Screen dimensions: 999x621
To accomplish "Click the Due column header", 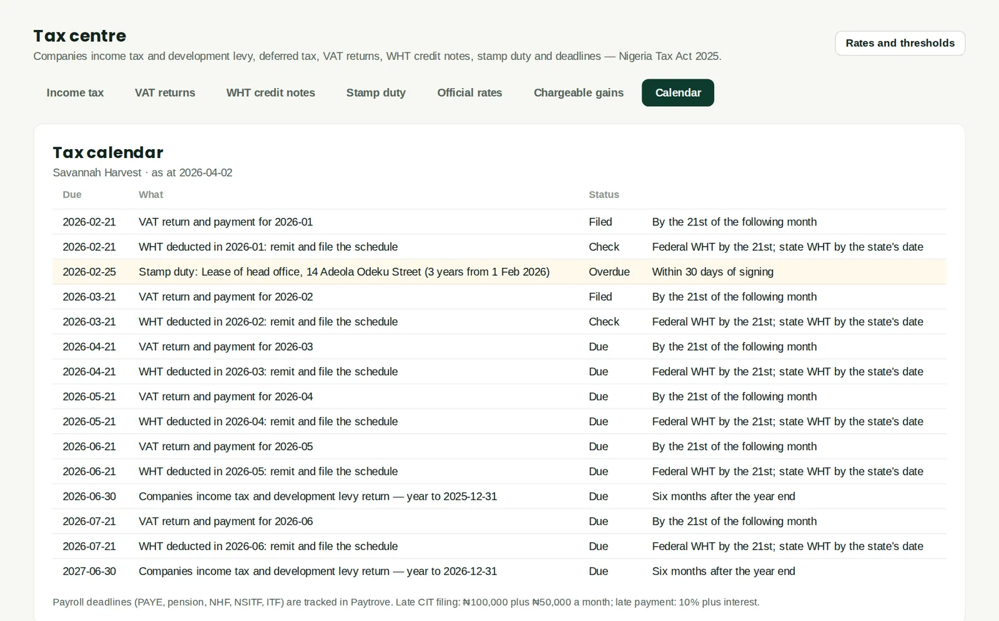I will (72, 195).
